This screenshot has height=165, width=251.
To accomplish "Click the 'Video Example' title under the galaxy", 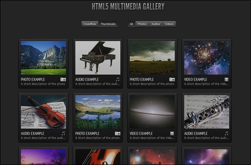I will point(141,133).
